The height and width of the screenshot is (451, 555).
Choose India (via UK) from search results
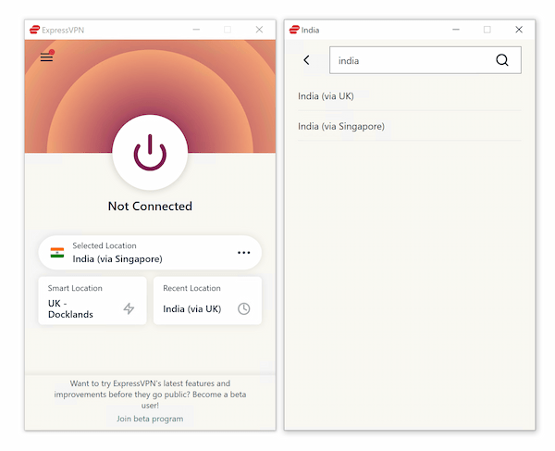(410, 96)
